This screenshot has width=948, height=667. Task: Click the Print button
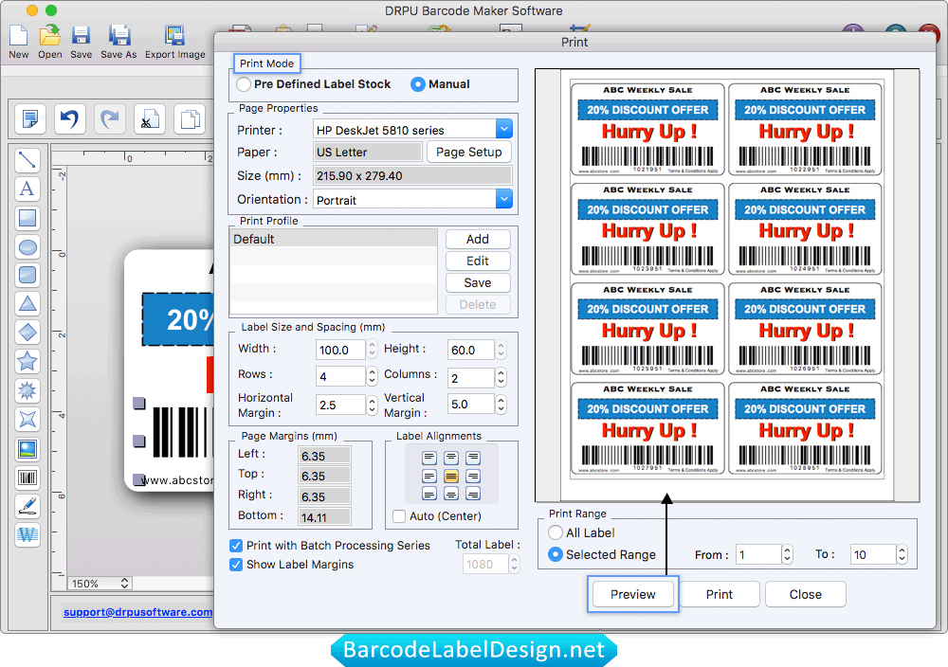[719, 594]
